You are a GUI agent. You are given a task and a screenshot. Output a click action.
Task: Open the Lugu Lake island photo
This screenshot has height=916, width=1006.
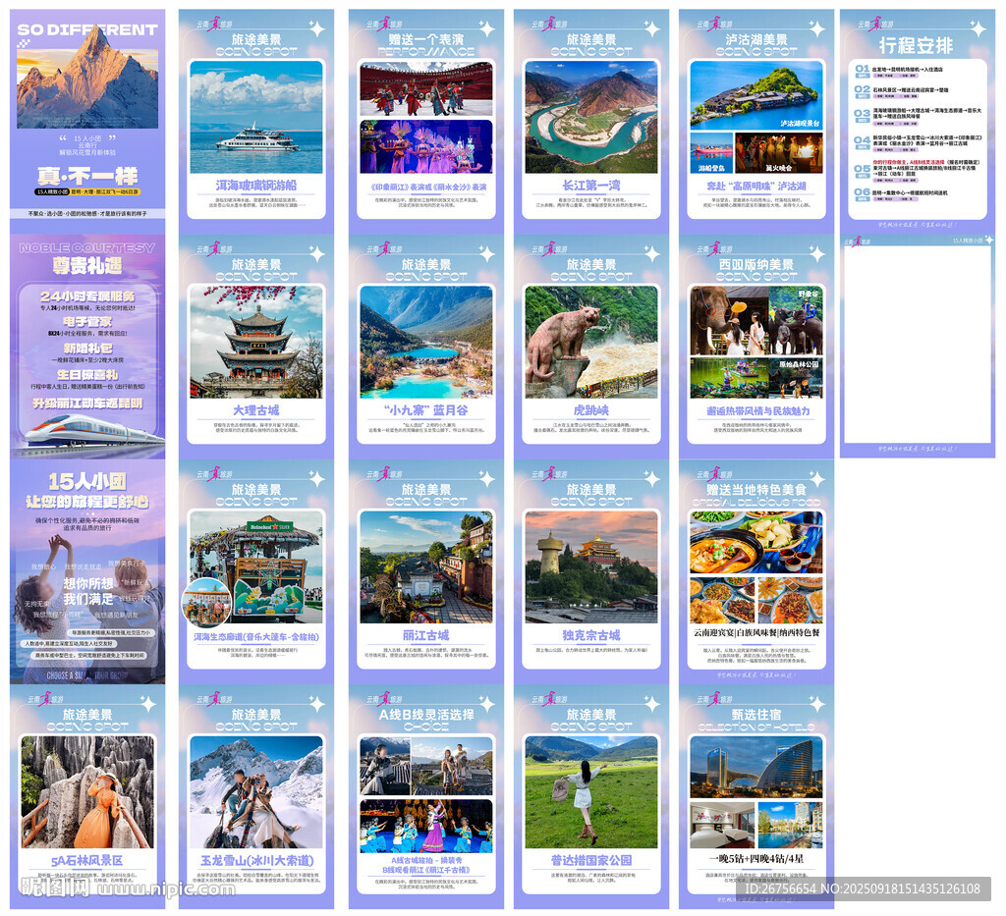click(756, 95)
